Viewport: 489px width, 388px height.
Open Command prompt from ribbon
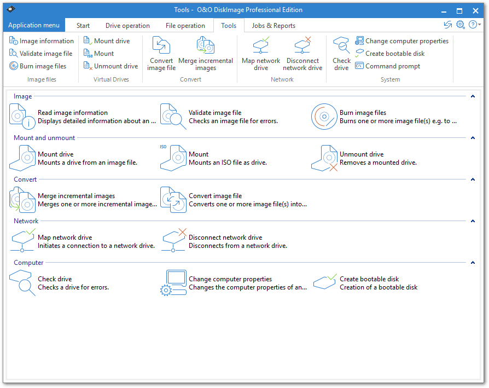pos(387,66)
